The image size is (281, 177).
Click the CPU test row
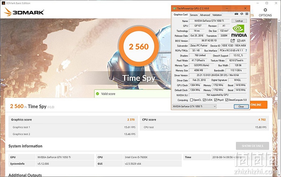(204, 127)
